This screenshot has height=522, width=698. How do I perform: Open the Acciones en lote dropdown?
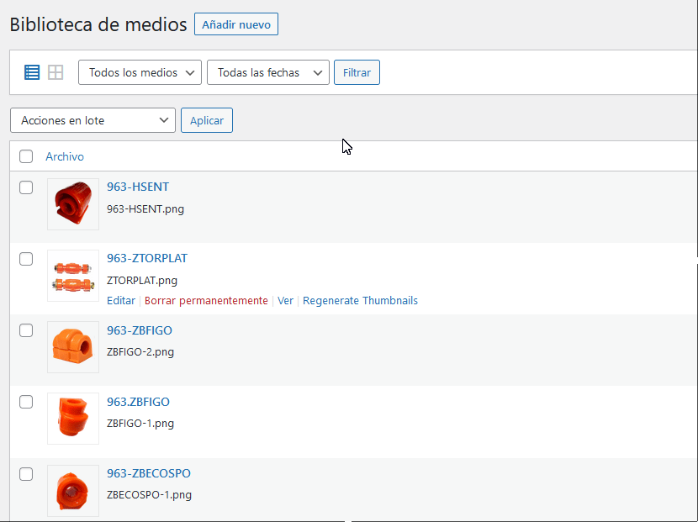93,120
